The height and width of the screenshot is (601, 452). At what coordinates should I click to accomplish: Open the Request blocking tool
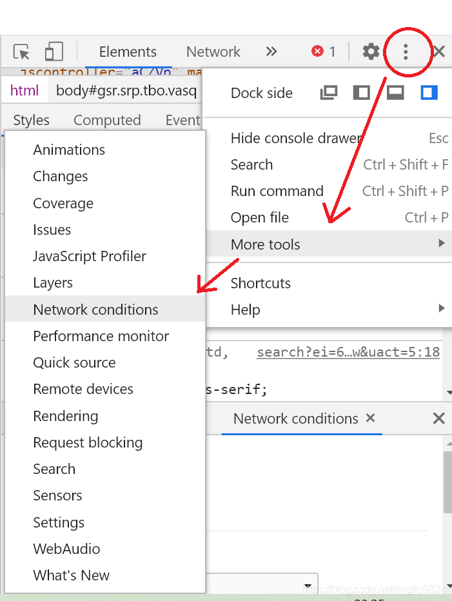(105, 442)
